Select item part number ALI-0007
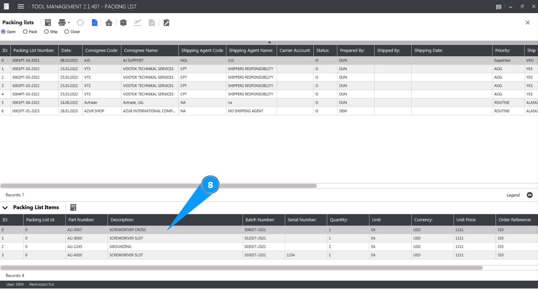The height and width of the screenshot is (289, 538). click(86, 230)
